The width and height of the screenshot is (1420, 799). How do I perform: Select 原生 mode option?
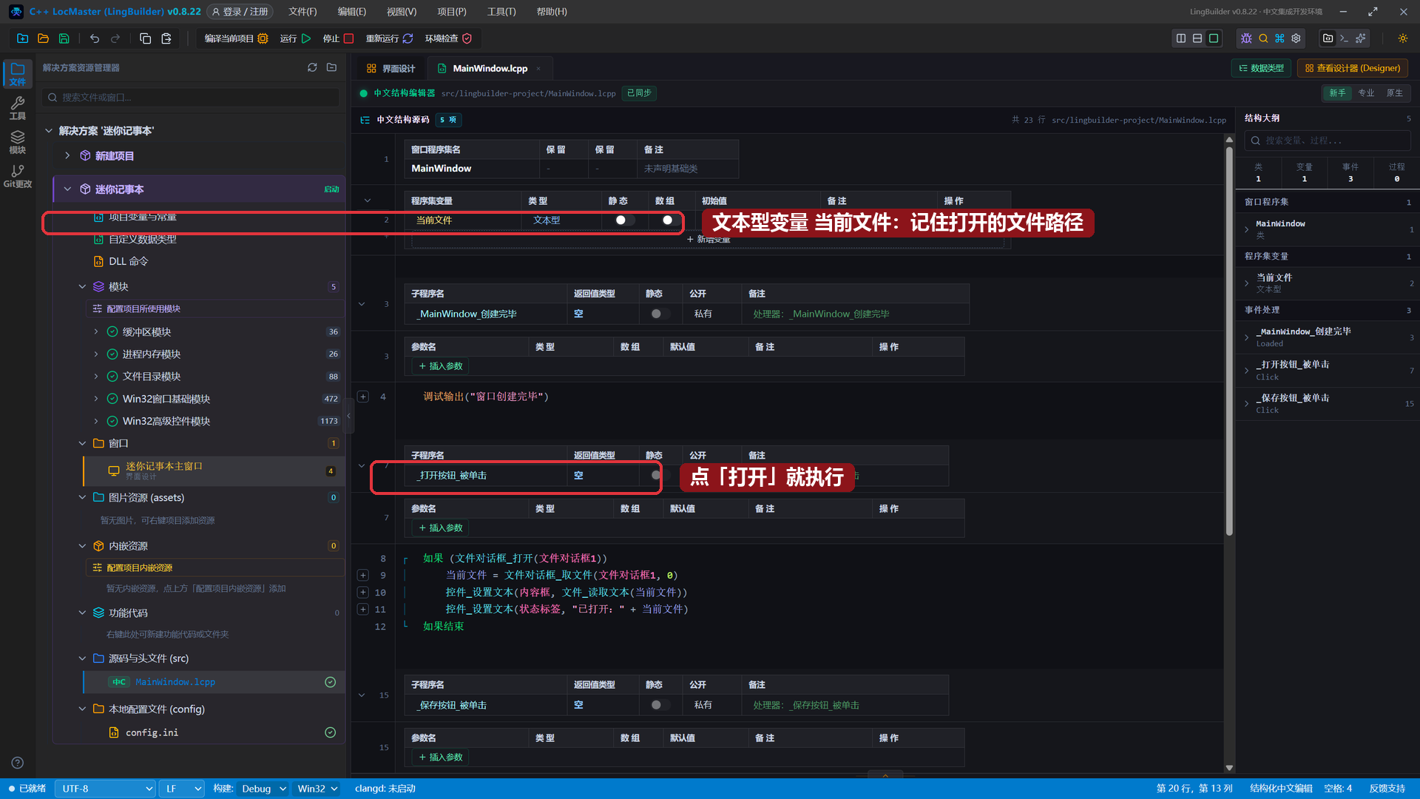[1394, 93]
